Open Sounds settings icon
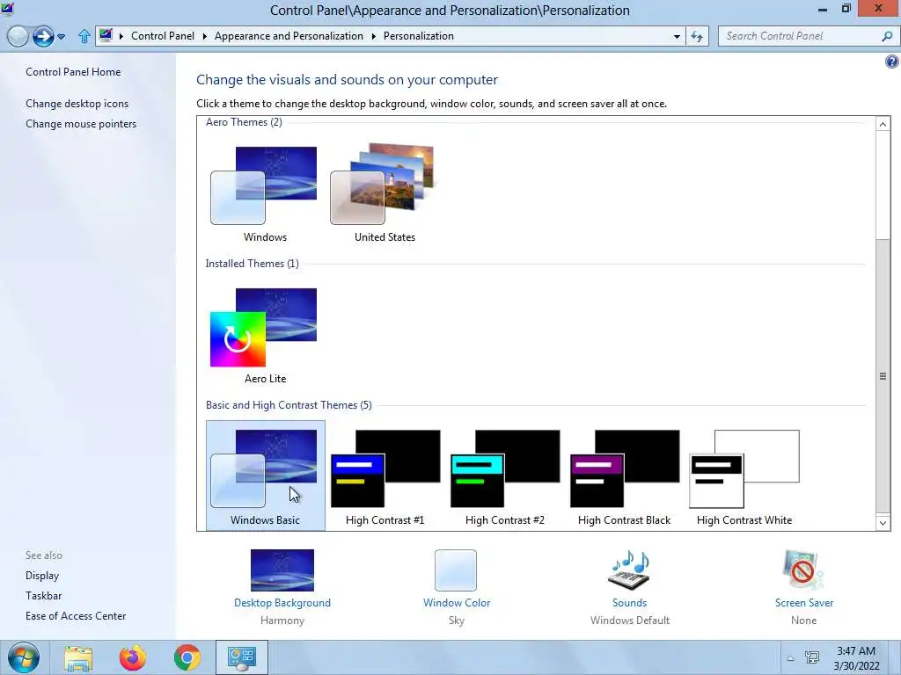Screen dimensions: 901x675 click(x=629, y=570)
